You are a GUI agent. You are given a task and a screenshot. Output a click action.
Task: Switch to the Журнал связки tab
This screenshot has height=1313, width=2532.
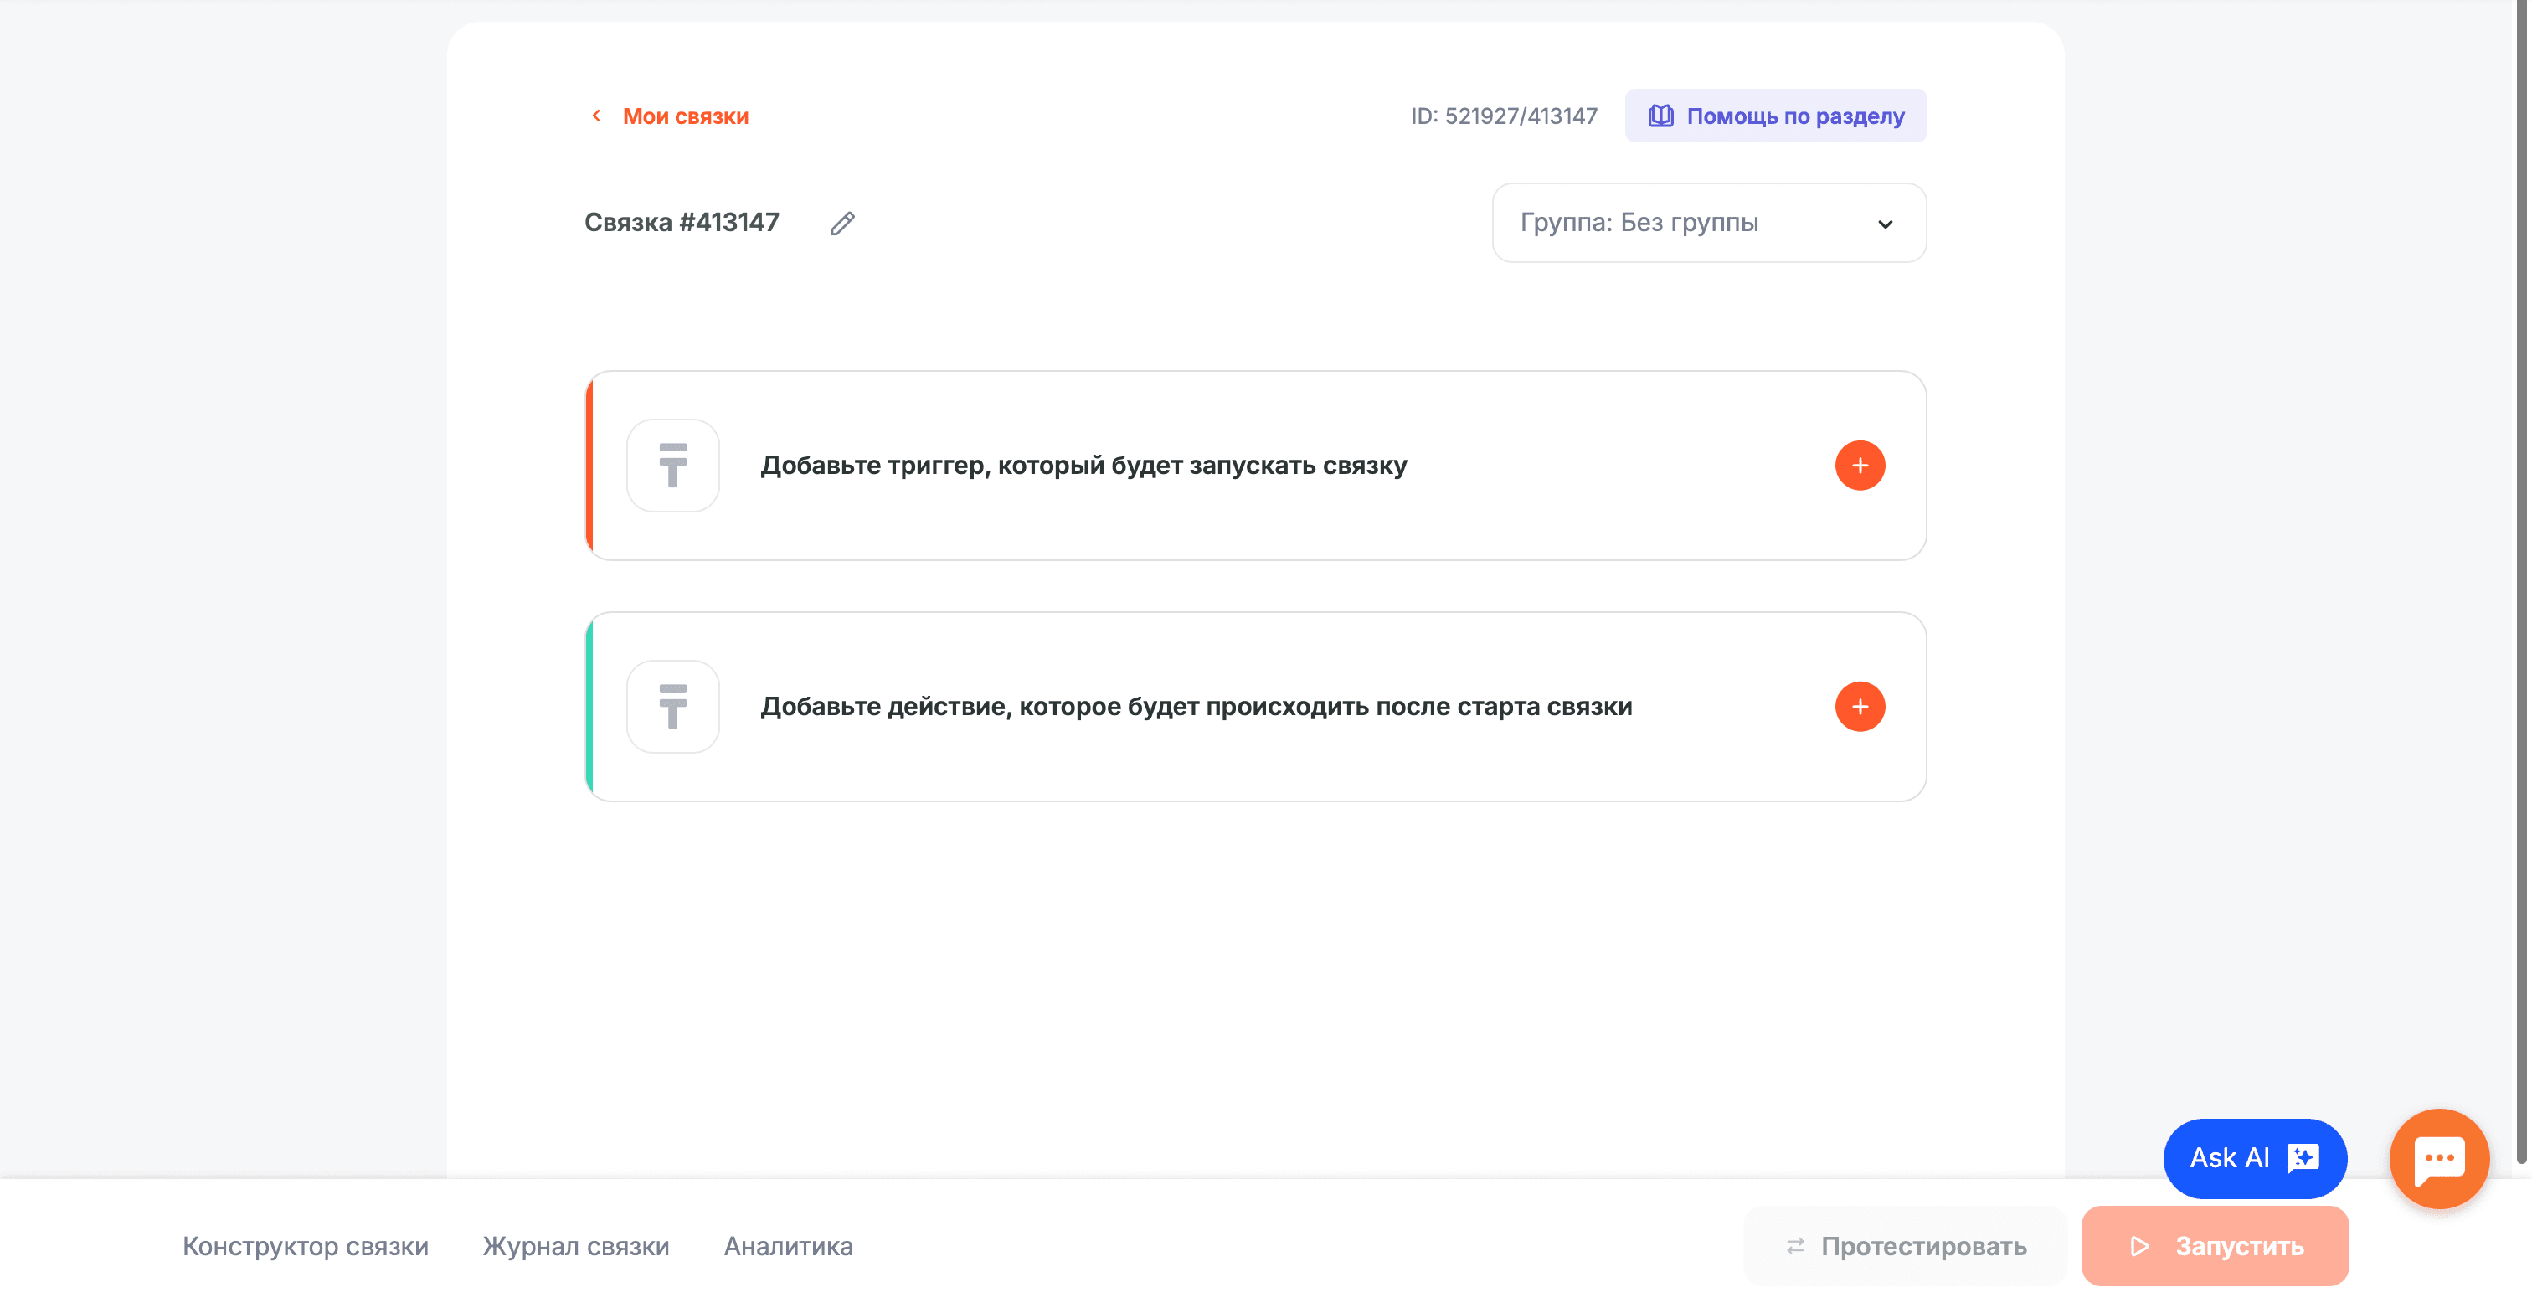point(575,1246)
